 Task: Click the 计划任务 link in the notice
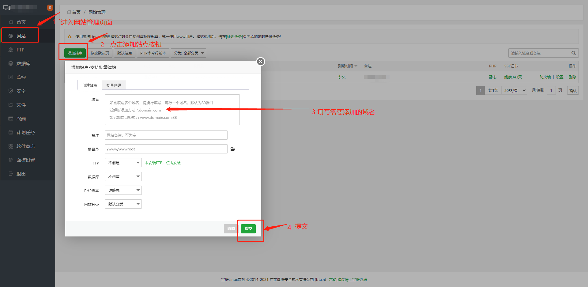pos(234,37)
